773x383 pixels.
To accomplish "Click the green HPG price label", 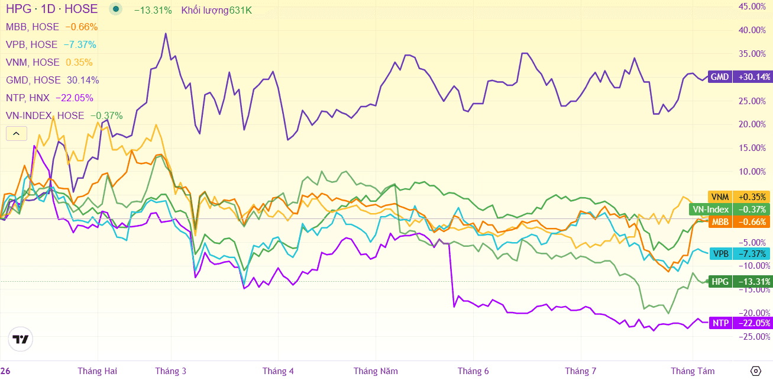I will (740, 281).
